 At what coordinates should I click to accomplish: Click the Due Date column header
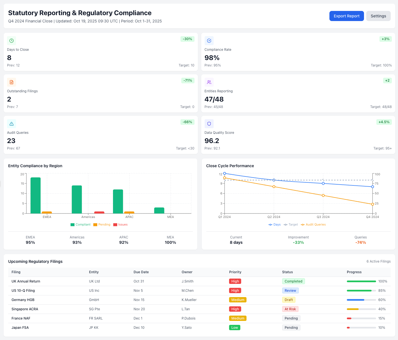[x=141, y=272]
